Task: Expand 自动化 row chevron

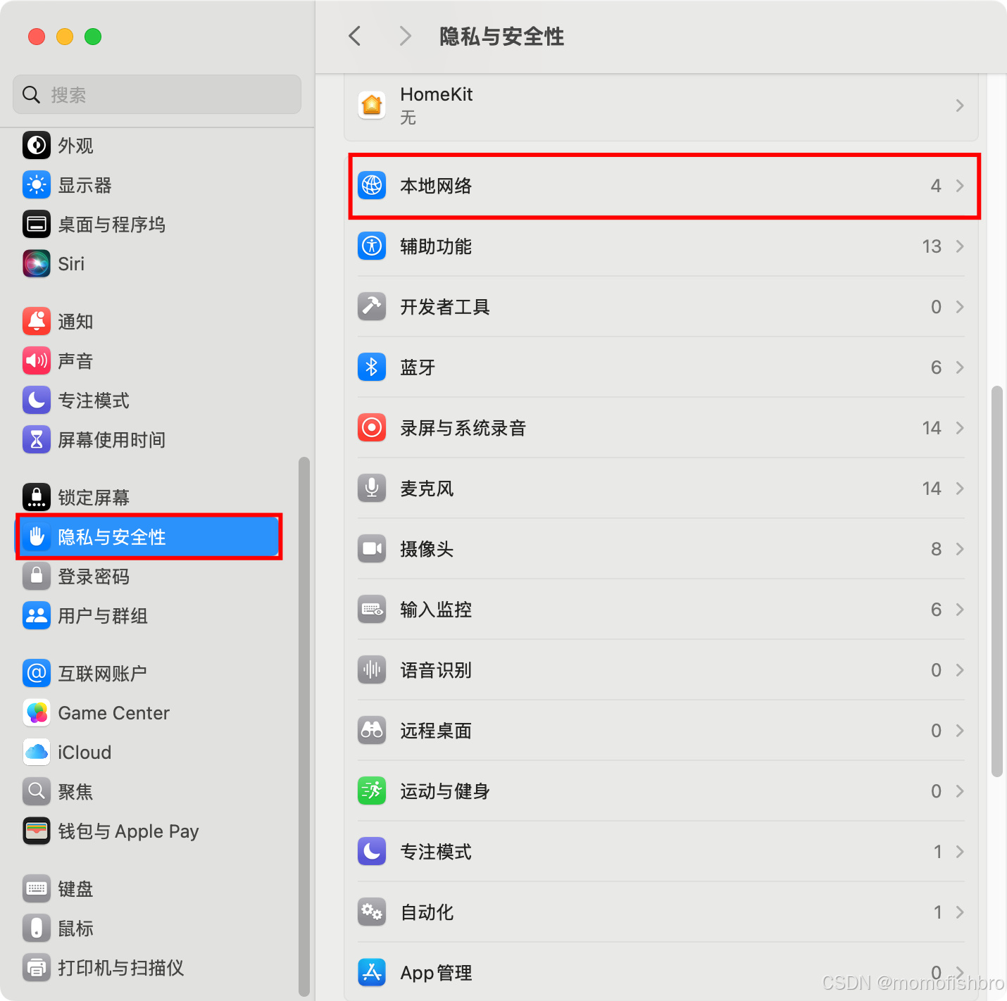Action: pos(960,912)
